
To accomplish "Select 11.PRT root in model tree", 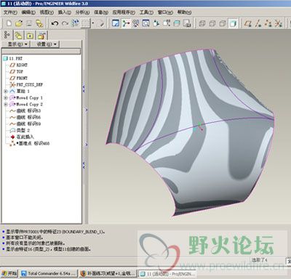I will coord(13,59).
